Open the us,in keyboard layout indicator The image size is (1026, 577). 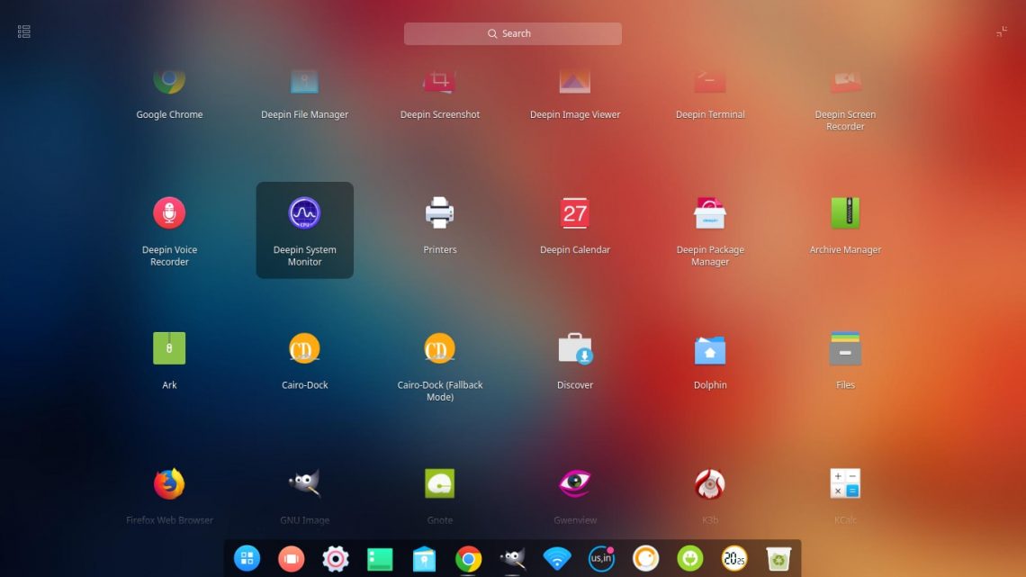601,558
